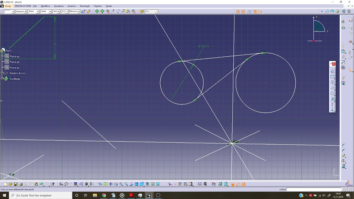Open Adobe Acrobat from the taskbar
354x199 pixels.
click(131, 195)
